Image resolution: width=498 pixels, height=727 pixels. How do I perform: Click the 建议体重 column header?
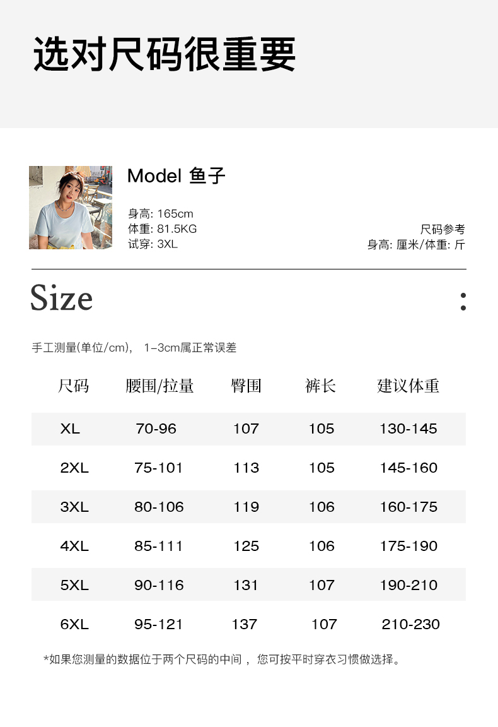coord(408,386)
